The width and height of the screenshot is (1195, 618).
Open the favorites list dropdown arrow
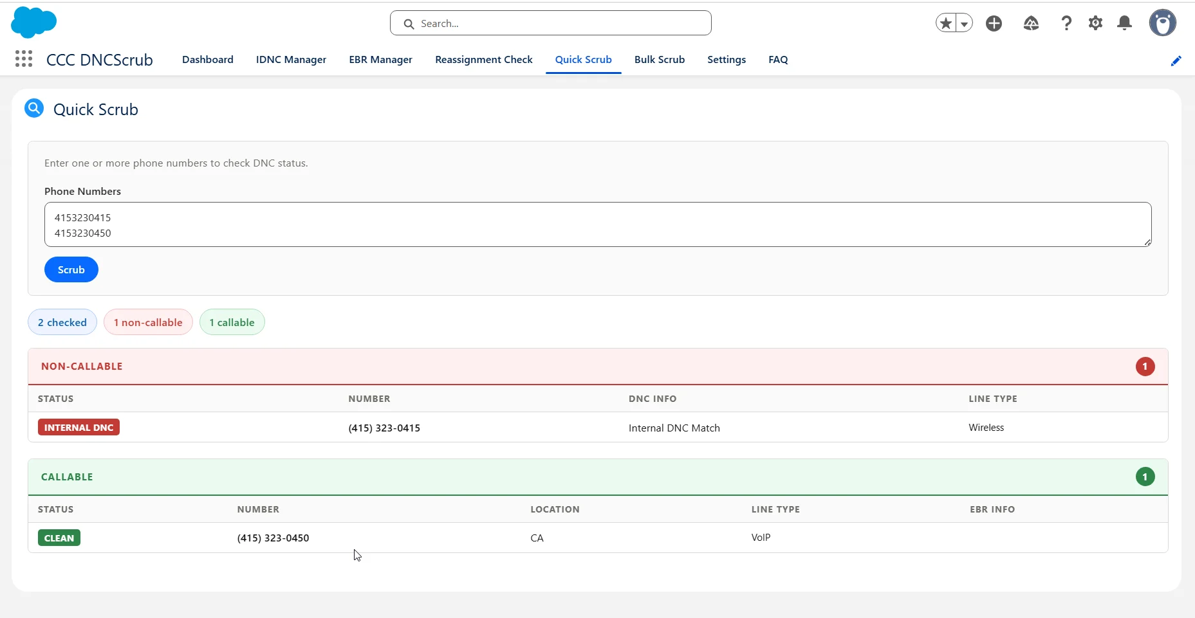(964, 23)
